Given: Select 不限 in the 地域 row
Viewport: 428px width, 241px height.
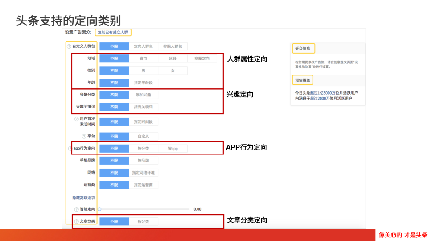Looking at the screenshot, I should (x=114, y=58).
